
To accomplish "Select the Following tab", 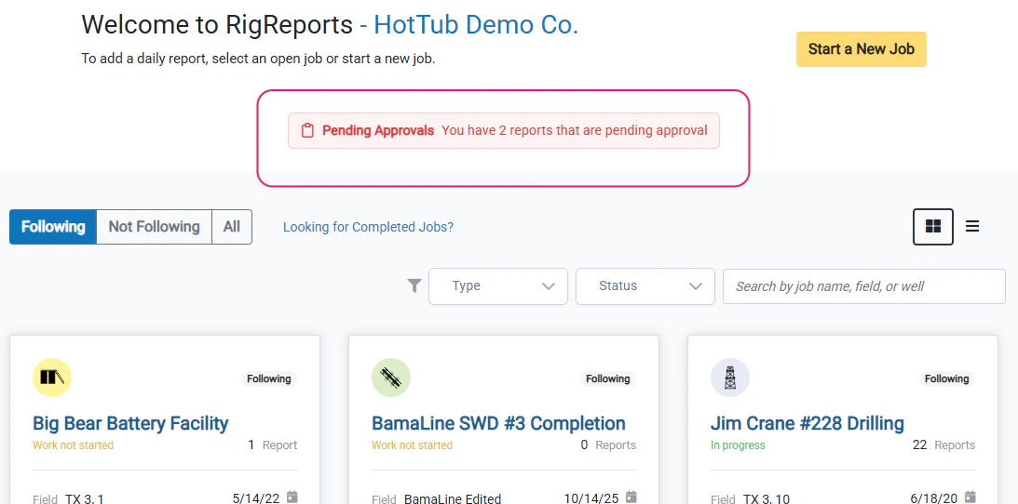I will 53,227.
